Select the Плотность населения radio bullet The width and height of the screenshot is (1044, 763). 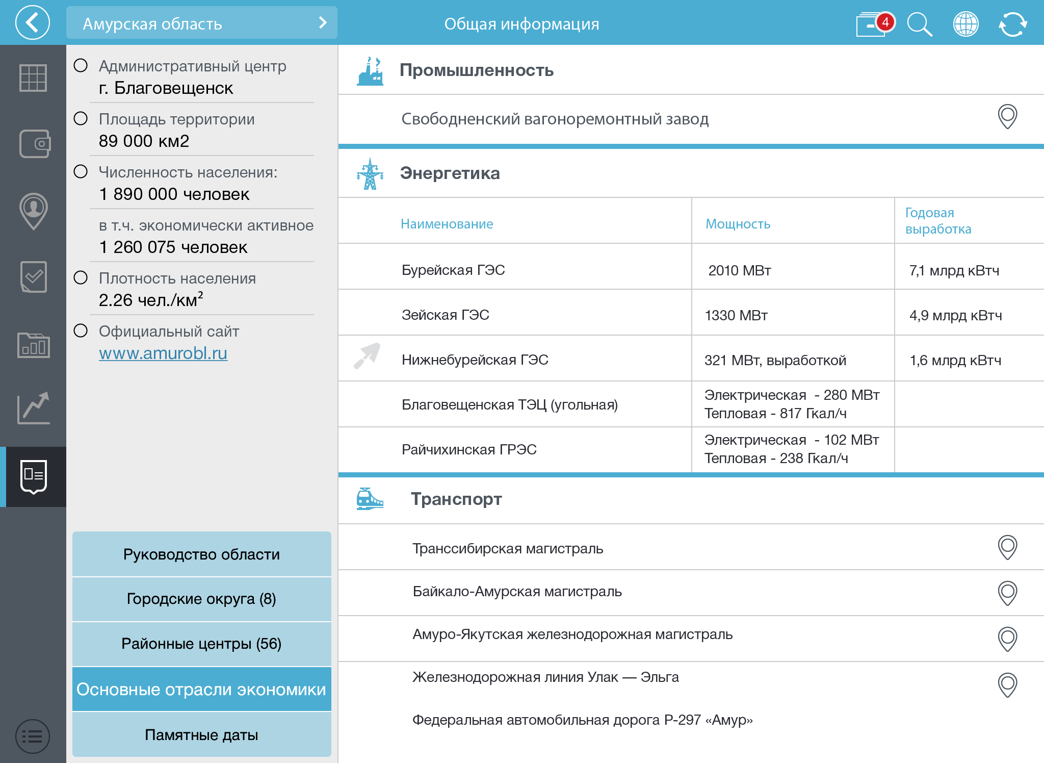pos(81,277)
